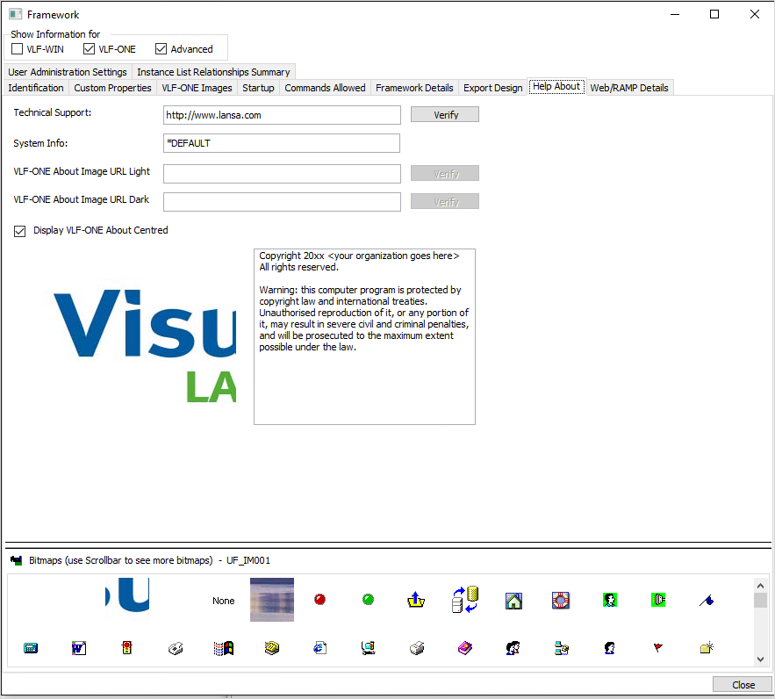Pick the database sync arrows bitmap
775x699 pixels.
[x=464, y=600]
